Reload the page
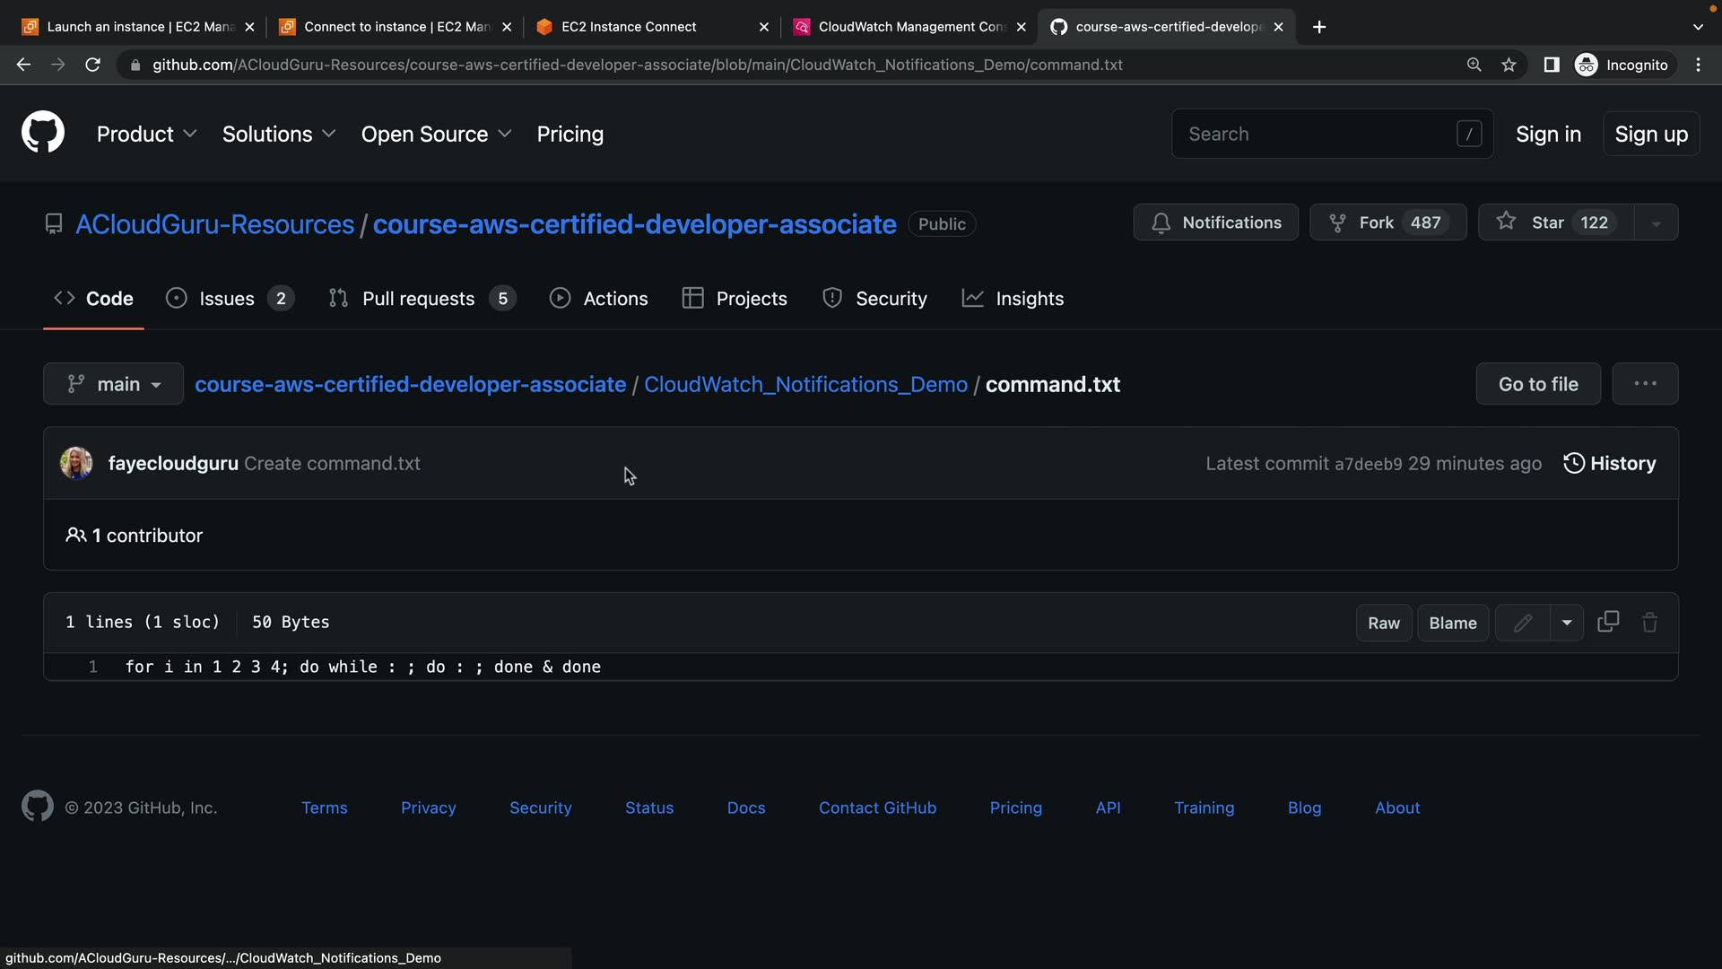Image resolution: width=1722 pixels, height=969 pixels. (92, 65)
